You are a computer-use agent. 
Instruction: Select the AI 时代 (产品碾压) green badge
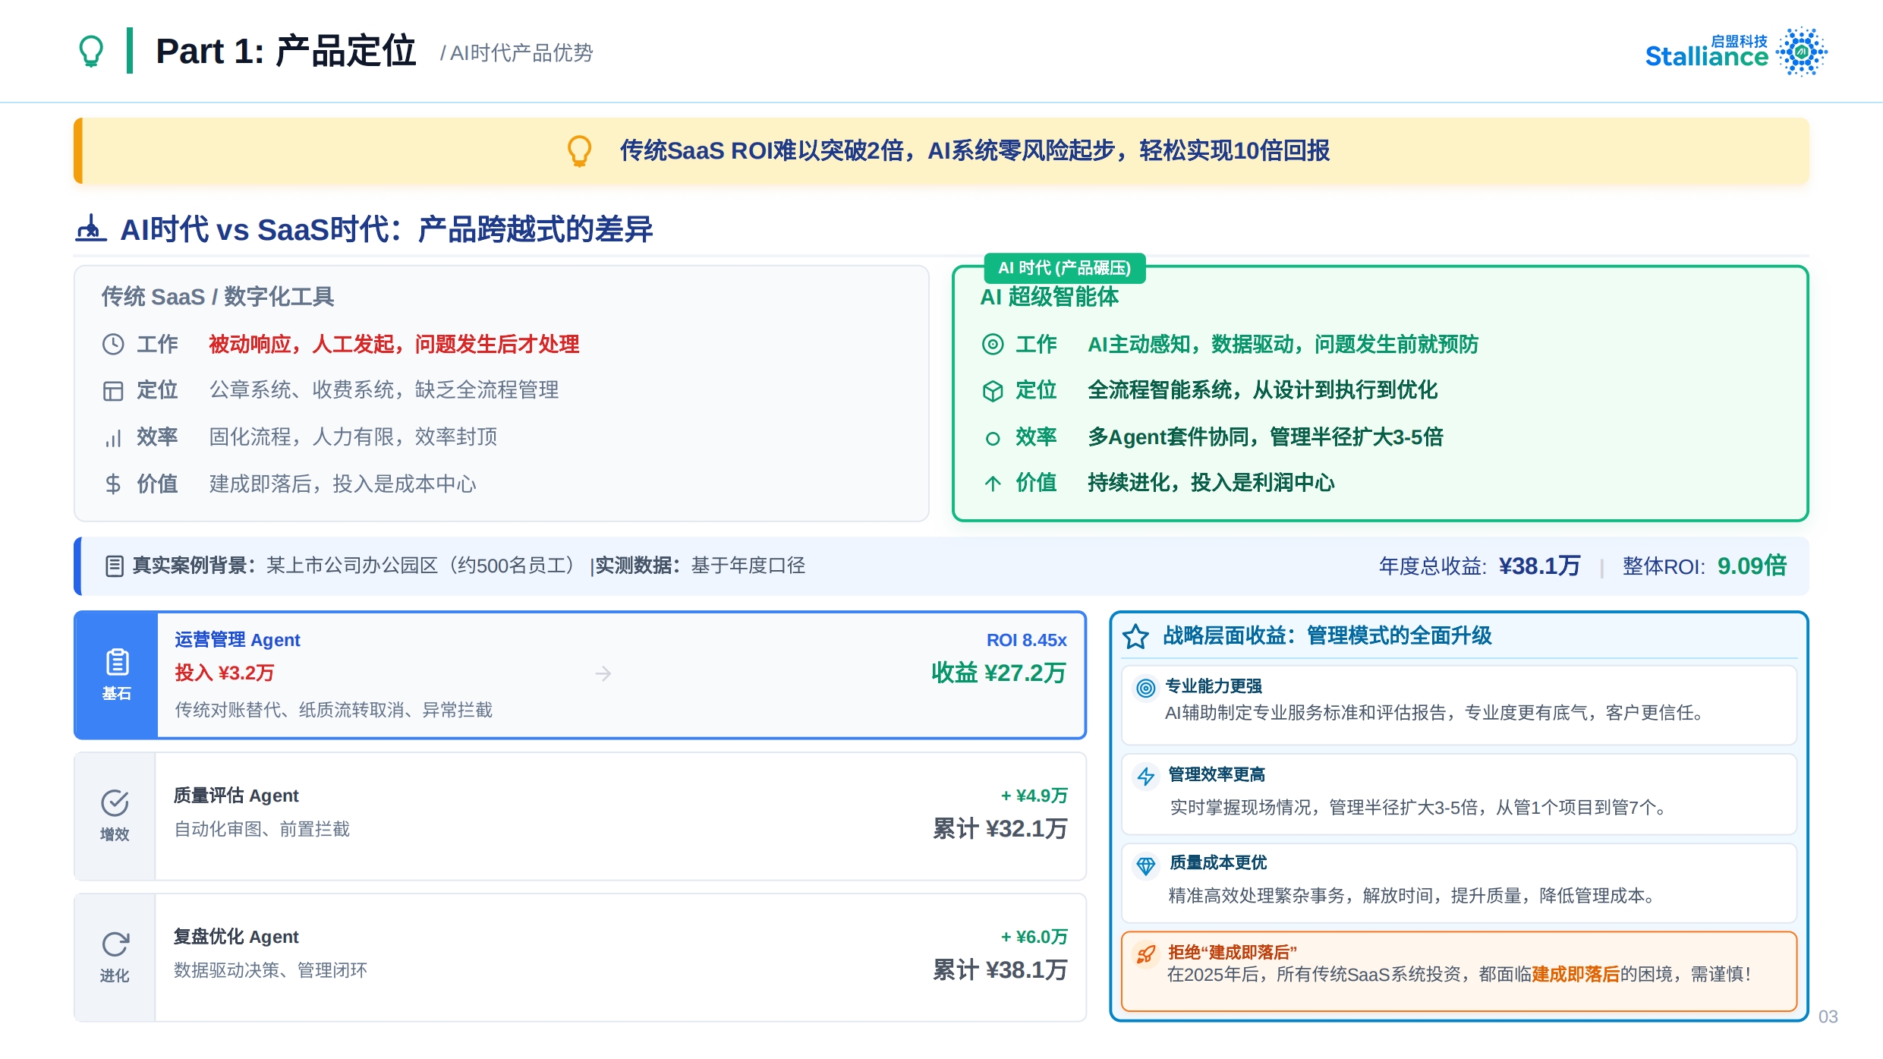tap(1064, 268)
